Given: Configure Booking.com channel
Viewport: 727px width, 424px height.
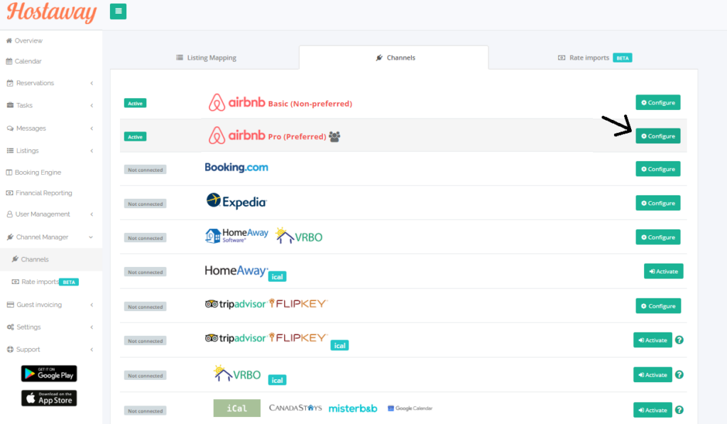Looking at the screenshot, I should click(658, 169).
